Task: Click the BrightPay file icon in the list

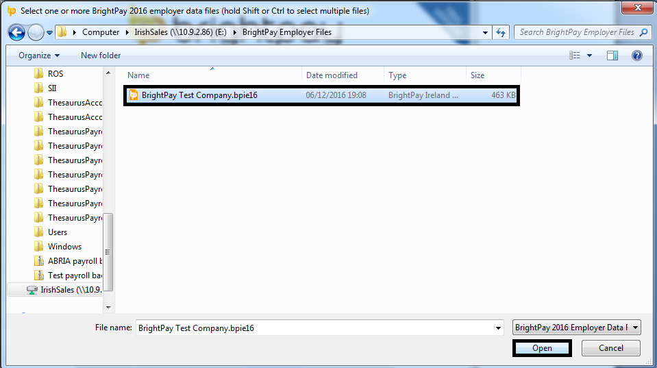Action: (x=133, y=95)
